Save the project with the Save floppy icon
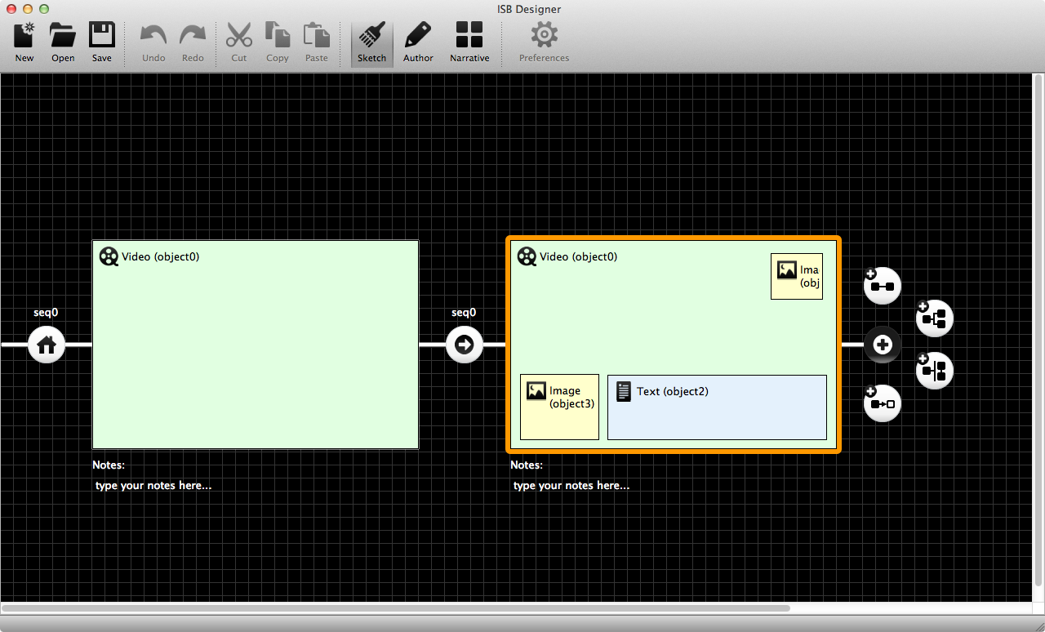The width and height of the screenshot is (1045, 632). tap(102, 35)
